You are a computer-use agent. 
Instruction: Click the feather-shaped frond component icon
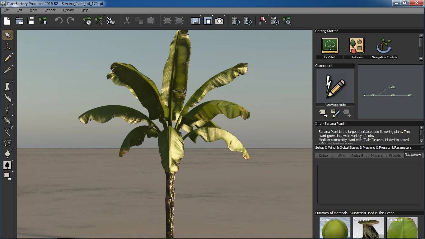click(x=7, y=120)
